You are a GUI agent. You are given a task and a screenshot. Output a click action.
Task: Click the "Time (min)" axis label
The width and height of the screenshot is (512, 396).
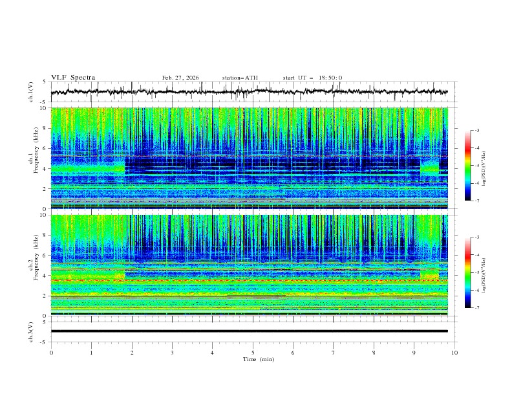[259, 359]
